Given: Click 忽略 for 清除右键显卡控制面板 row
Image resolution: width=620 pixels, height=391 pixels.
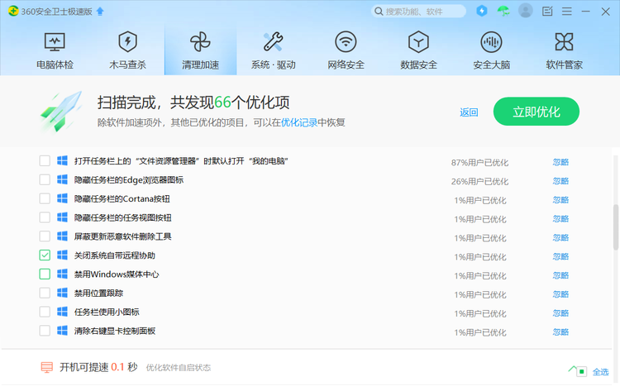Looking at the screenshot, I should tap(560, 332).
